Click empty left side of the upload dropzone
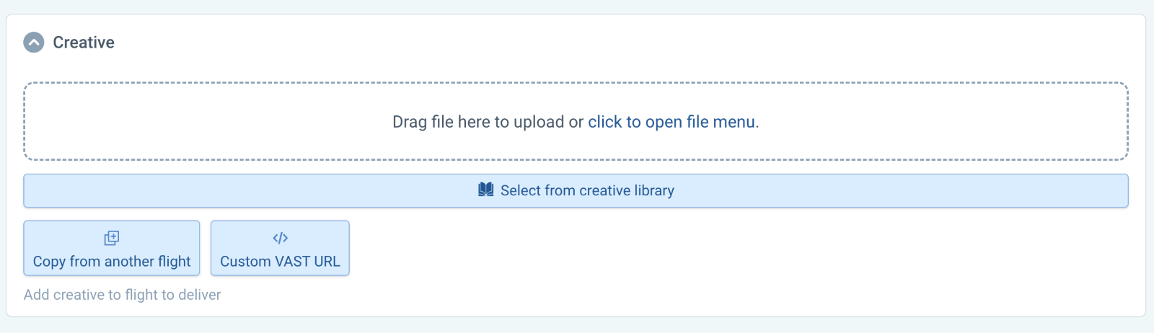Screen dimensions: 1154x333 [x=180, y=121]
